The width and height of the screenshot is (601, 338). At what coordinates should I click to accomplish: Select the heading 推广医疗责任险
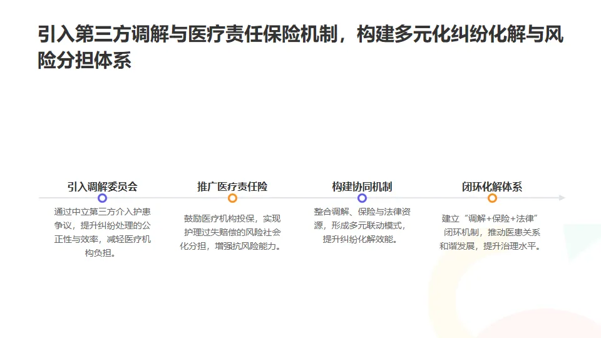pyautogui.click(x=232, y=187)
